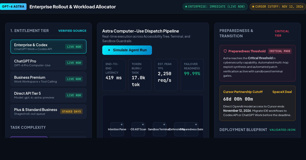Click the Astra Computer-Use Dispatch Pipeline heading

pyautogui.click(x=141, y=31)
